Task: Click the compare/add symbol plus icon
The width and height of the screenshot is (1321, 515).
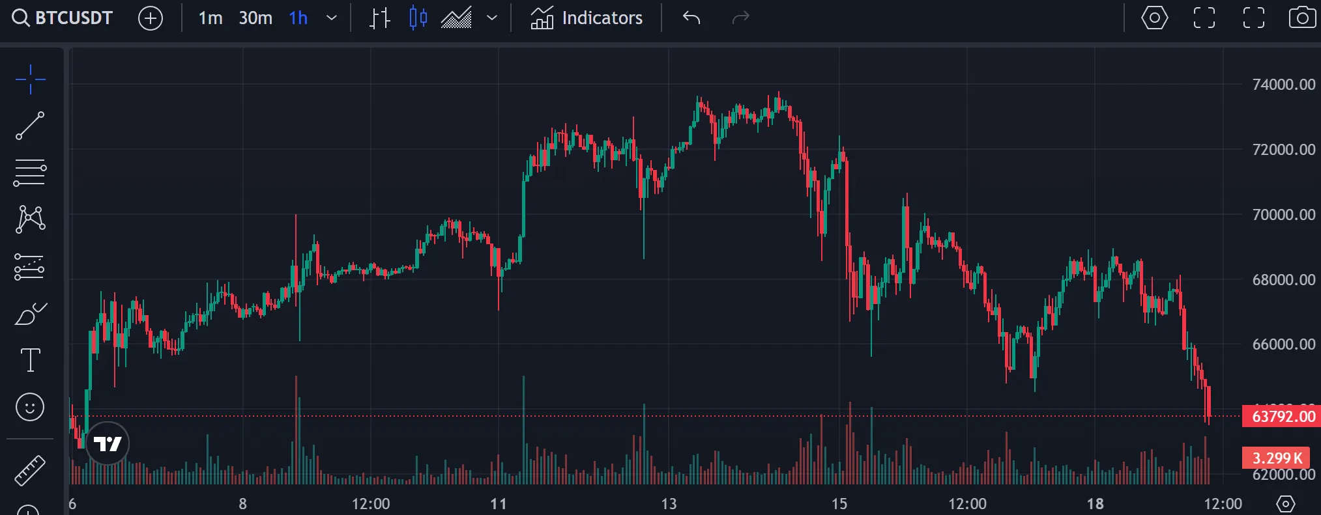Action: click(x=151, y=18)
